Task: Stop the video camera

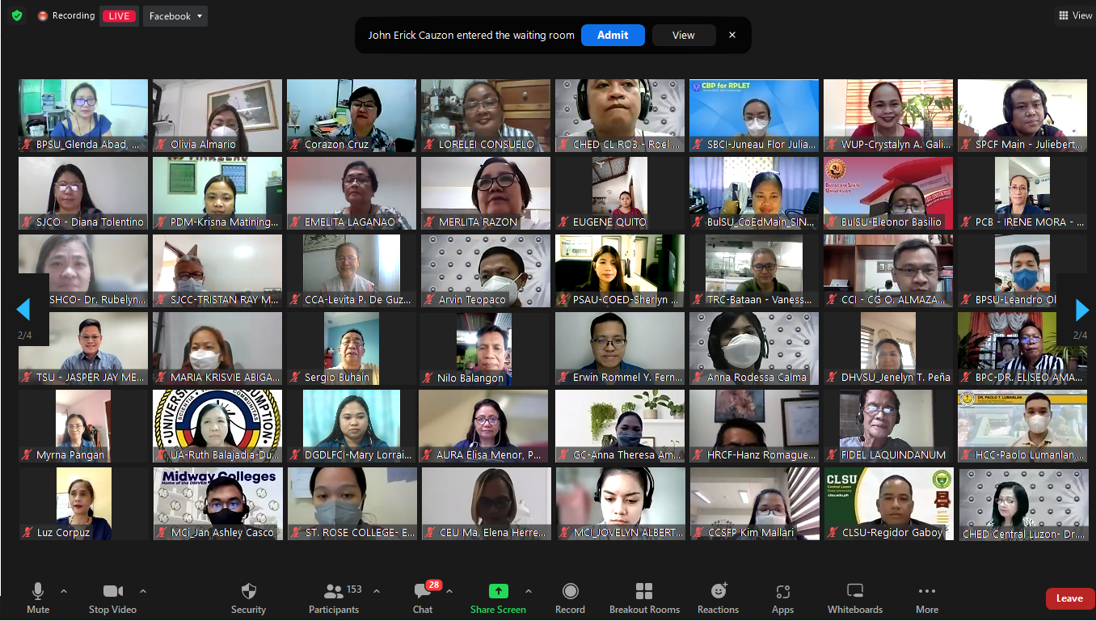Action: [x=112, y=598]
